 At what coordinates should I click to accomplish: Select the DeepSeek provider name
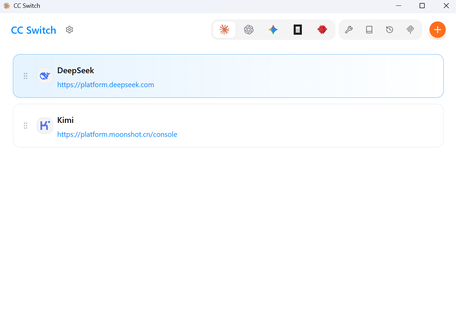coord(76,70)
